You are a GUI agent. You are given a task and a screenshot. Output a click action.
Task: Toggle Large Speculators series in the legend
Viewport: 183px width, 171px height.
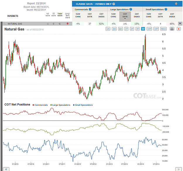coord(60,105)
